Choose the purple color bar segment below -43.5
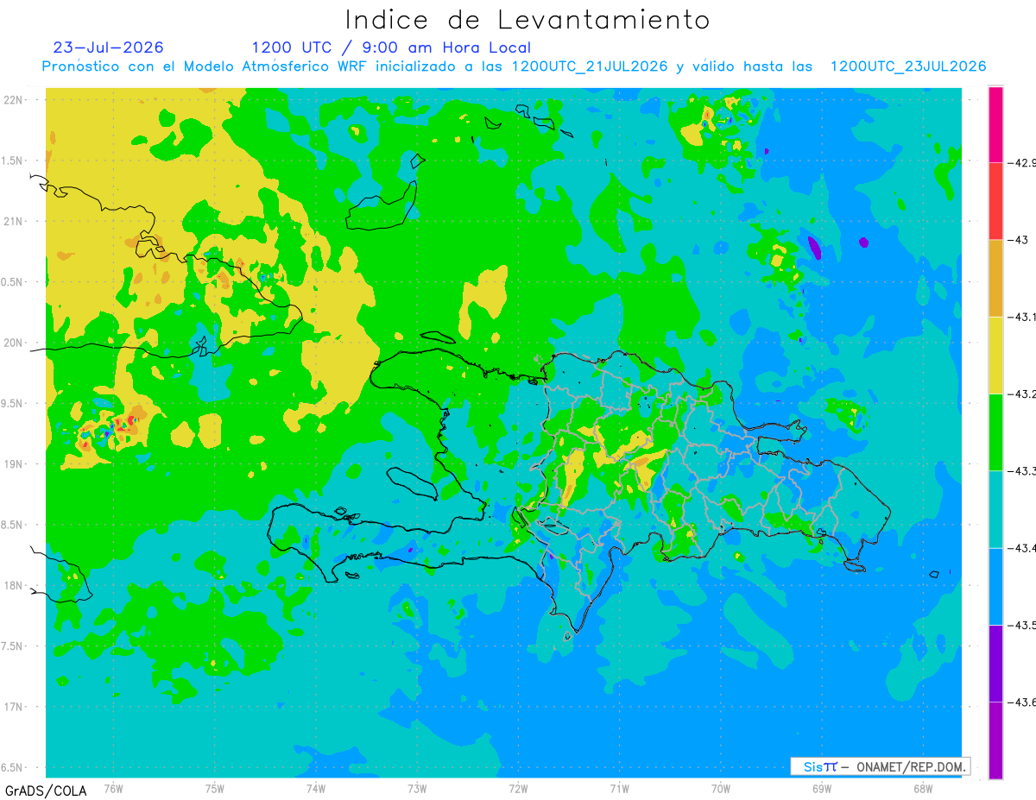 (995, 662)
